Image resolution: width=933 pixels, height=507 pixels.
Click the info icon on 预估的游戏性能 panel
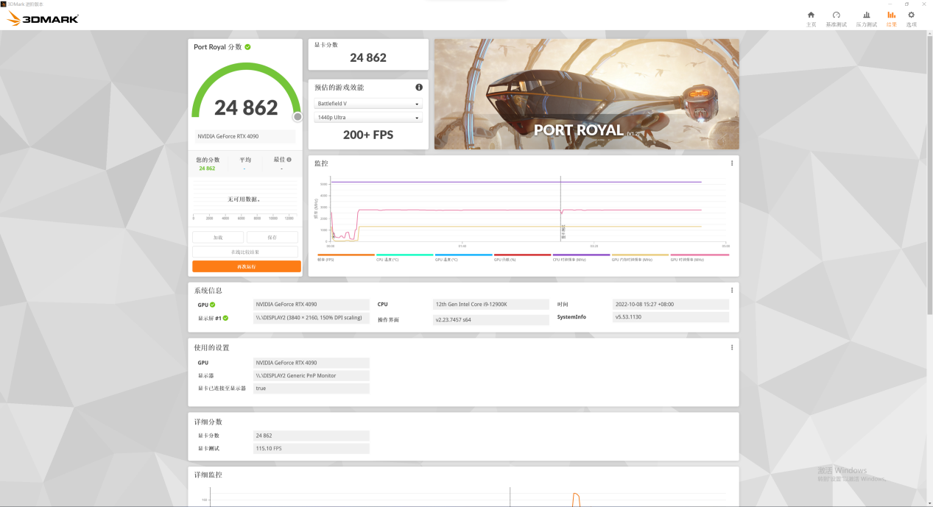pyautogui.click(x=418, y=86)
